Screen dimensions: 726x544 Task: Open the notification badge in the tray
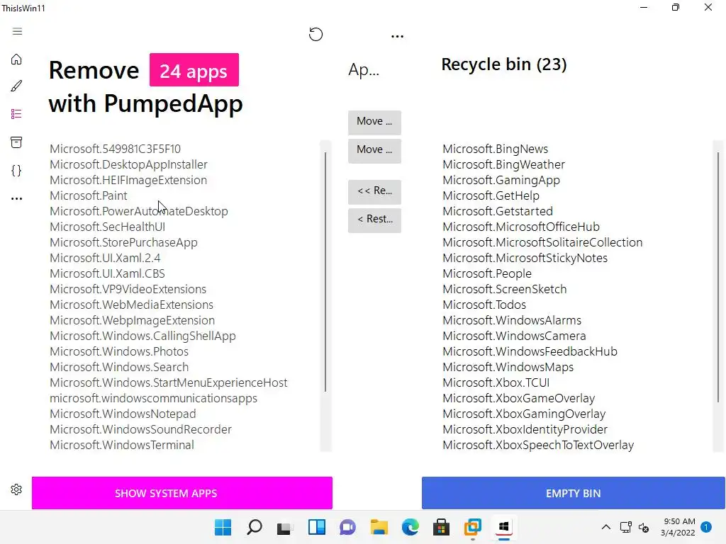706,527
